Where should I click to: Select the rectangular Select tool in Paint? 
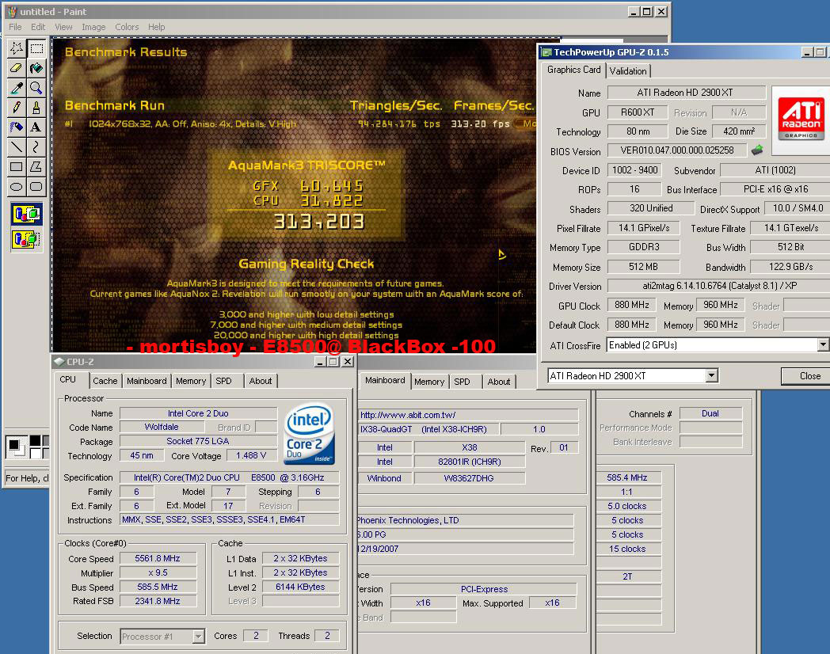click(36, 48)
